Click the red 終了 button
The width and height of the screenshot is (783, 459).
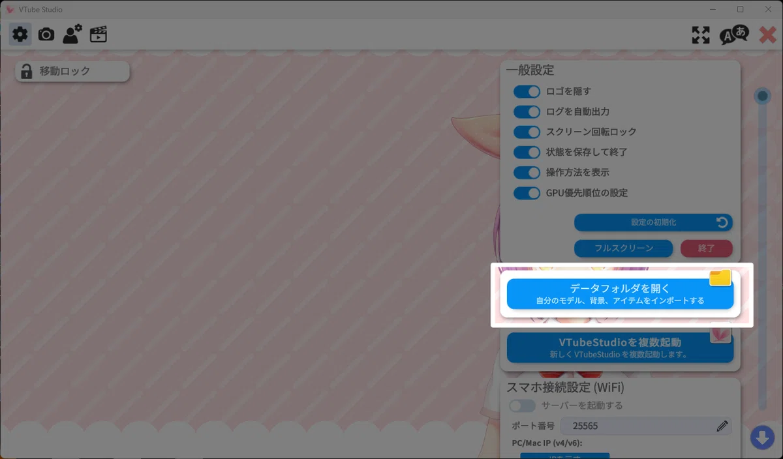pos(707,248)
